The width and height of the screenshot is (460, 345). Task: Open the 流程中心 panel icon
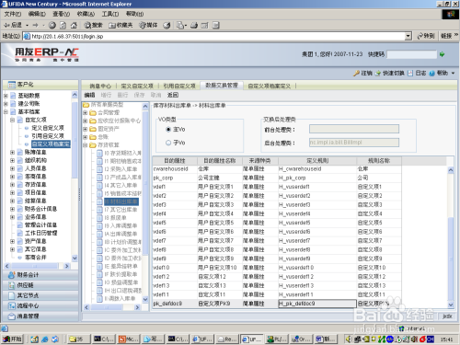pyautogui.click(x=12, y=306)
